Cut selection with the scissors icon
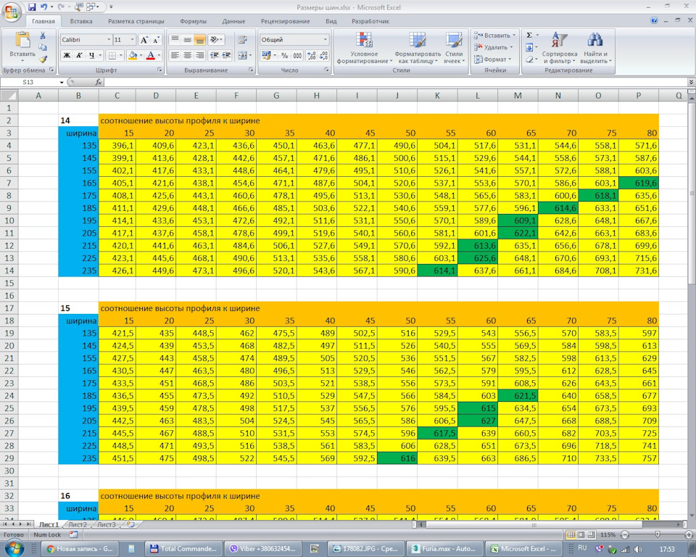This screenshot has width=696, height=557. 43,36
